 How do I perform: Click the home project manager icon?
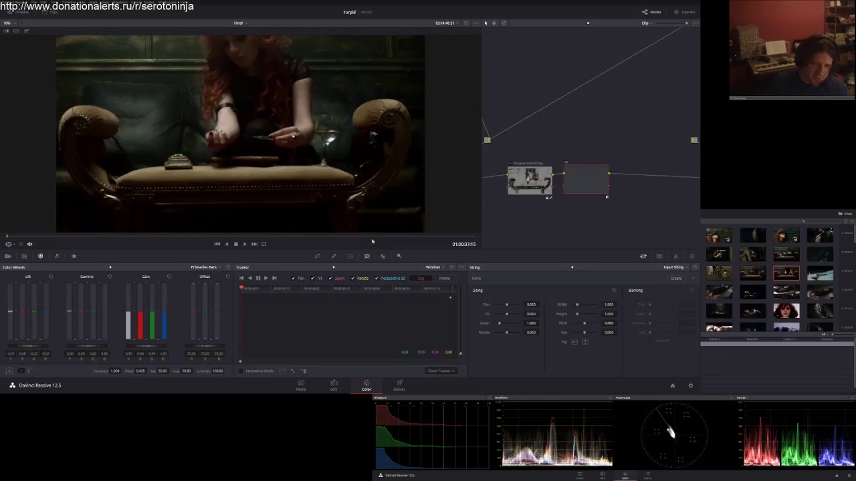point(673,385)
